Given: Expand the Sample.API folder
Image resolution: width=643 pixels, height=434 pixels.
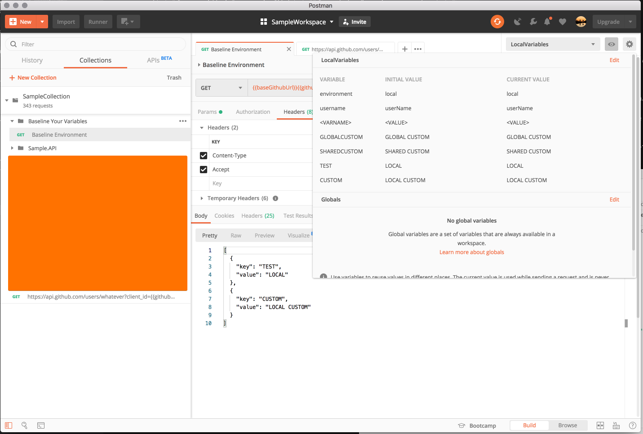Looking at the screenshot, I should 12,148.
